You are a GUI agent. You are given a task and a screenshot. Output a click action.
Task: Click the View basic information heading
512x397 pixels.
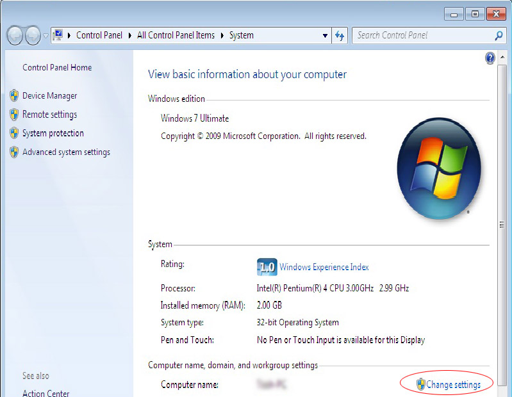247,75
